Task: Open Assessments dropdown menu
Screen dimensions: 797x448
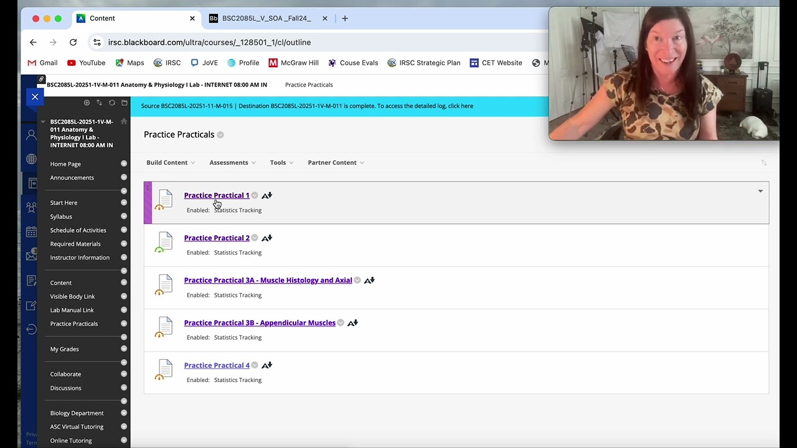Action: pyautogui.click(x=232, y=162)
